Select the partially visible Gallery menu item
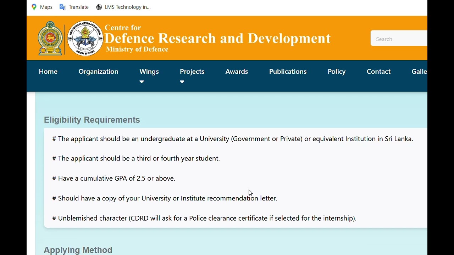Viewport: 454px width, 255px height. click(x=419, y=72)
